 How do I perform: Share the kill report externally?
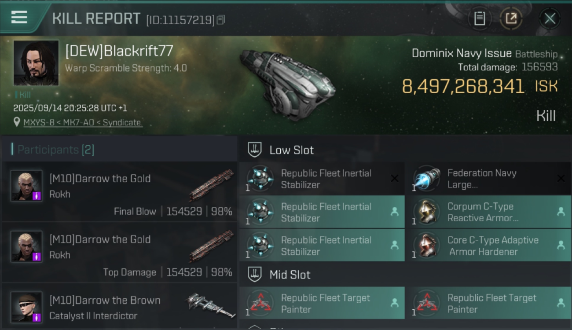tap(511, 18)
